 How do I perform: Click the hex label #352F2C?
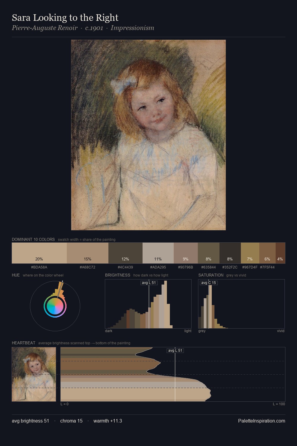(230, 267)
